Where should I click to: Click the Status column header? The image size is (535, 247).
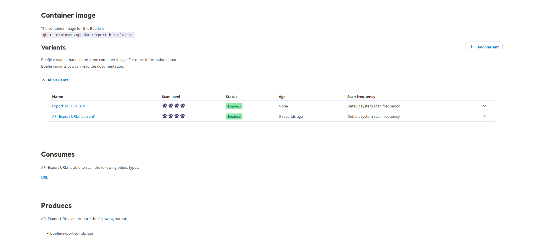232,97
